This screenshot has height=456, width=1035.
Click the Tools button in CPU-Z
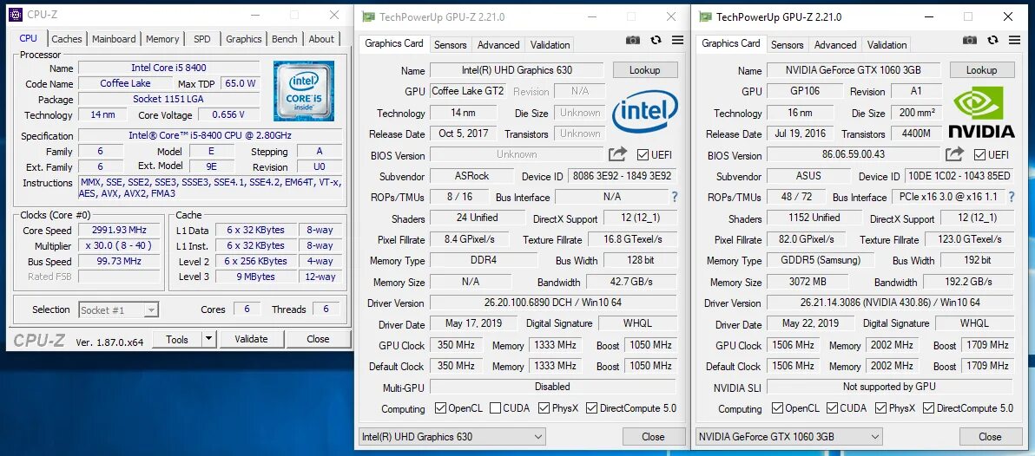(x=177, y=339)
